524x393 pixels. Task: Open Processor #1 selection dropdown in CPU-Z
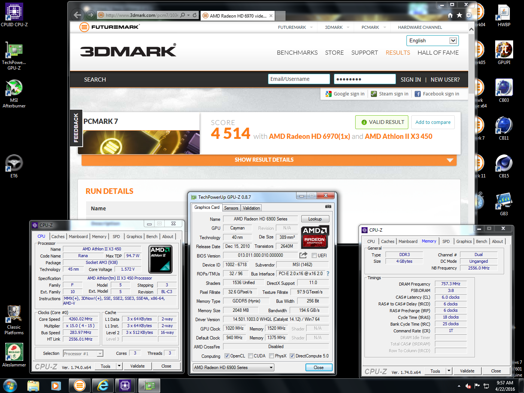[x=83, y=353]
